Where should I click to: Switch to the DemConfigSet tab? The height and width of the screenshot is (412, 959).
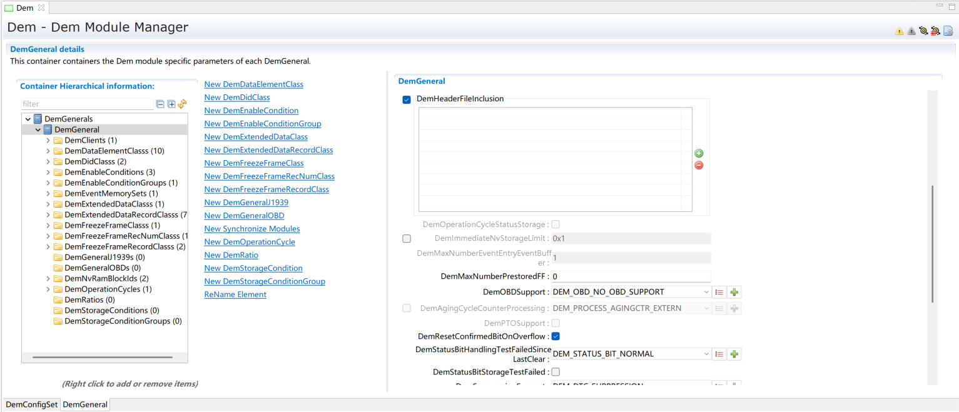31,404
